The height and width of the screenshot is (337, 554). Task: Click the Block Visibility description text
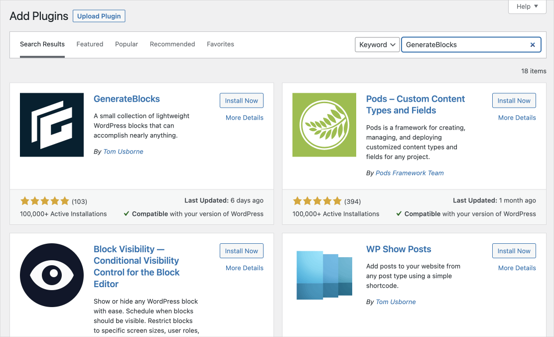pyautogui.click(x=146, y=316)
